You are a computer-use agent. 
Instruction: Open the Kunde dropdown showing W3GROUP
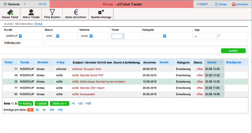(x=13, y=36)
